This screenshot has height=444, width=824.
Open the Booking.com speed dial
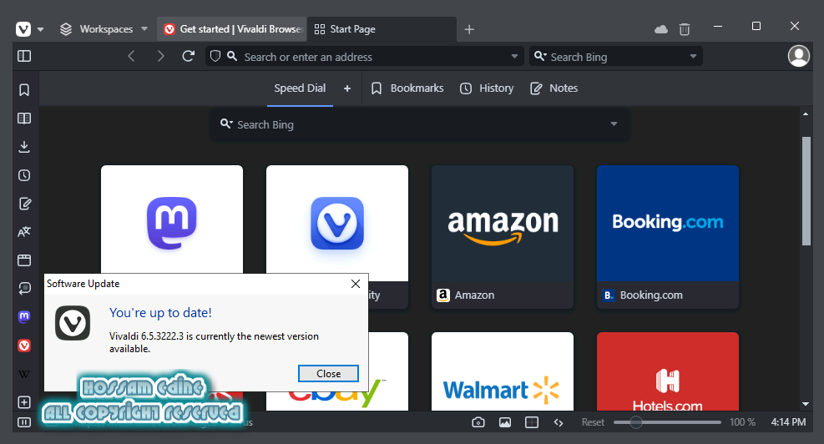(x=667, y=237)
